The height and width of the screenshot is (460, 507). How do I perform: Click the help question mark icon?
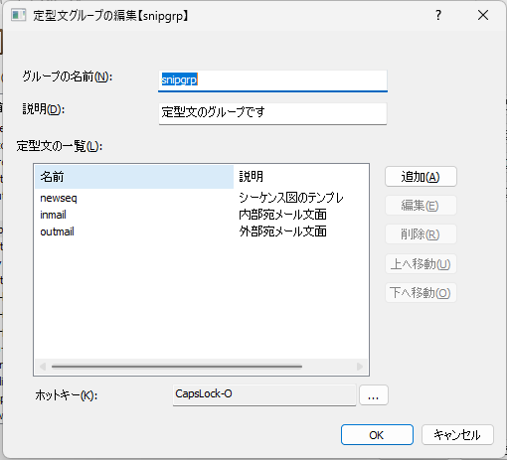coord(438,15)
